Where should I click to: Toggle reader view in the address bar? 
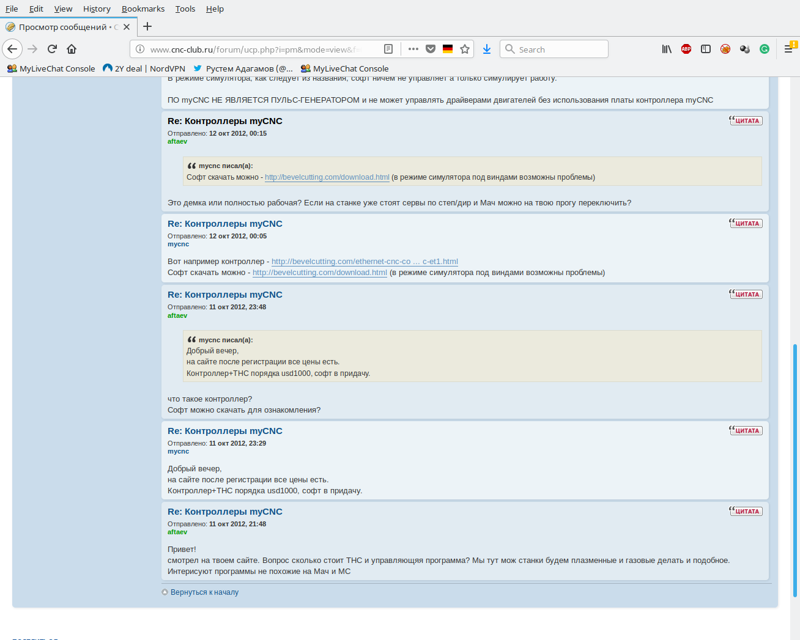[x=388, y=49]
